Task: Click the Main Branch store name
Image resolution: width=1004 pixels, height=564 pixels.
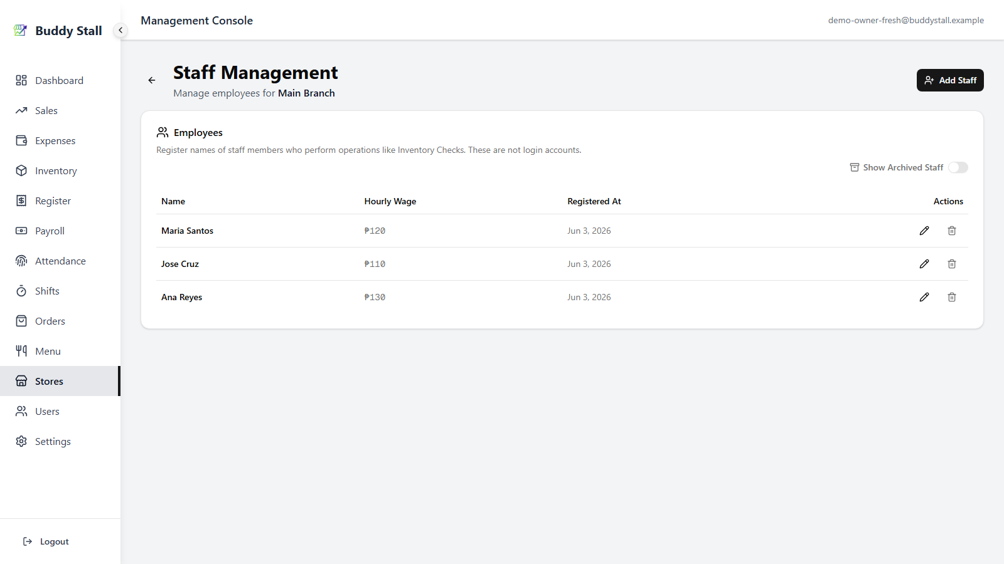Action: [x=306, y=93]
